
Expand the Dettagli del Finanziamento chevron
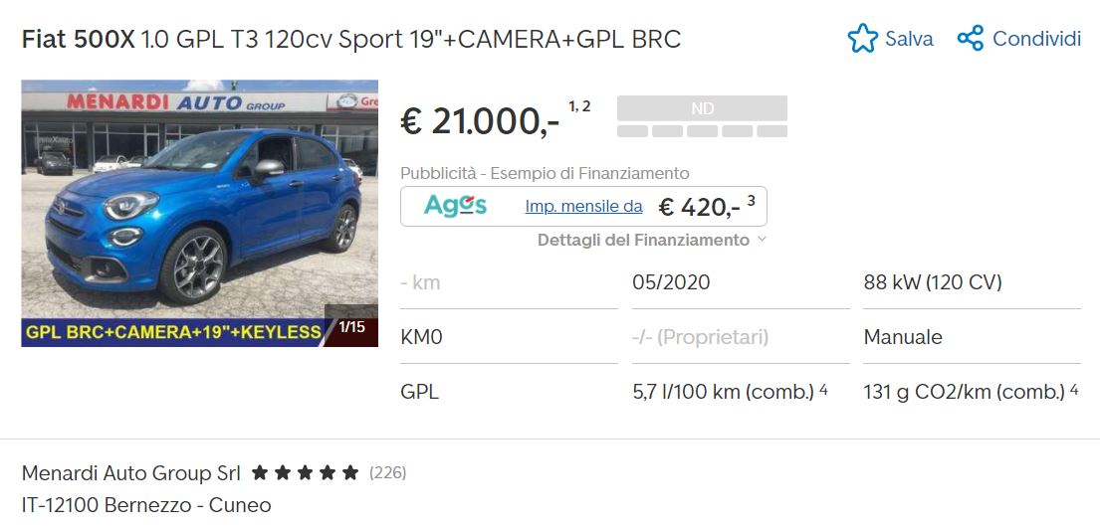762,240
